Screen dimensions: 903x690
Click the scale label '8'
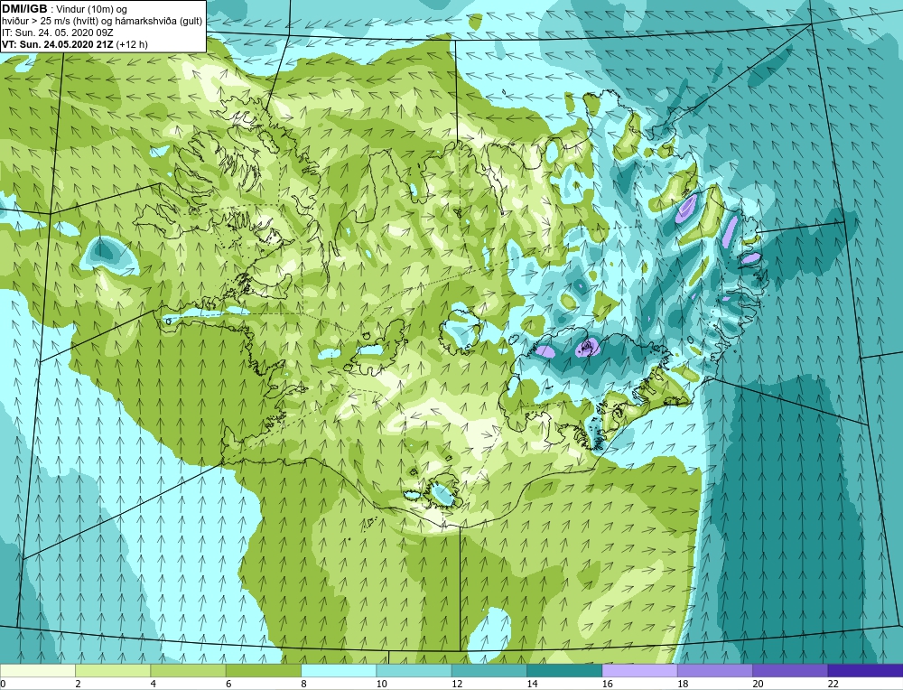pos(303,684)
